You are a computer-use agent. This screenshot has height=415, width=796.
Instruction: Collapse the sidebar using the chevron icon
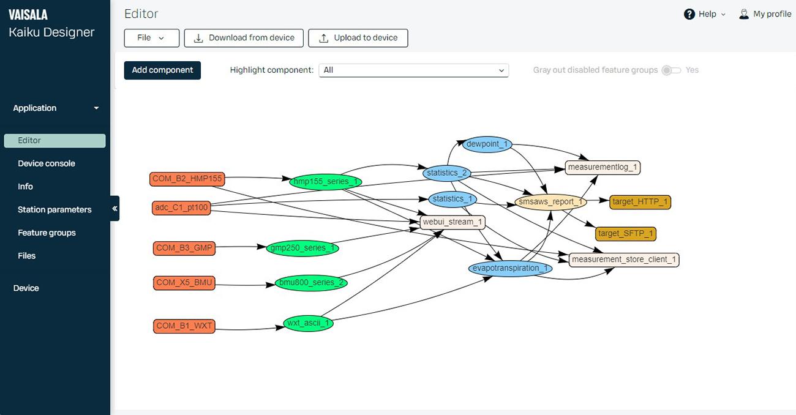115,208
